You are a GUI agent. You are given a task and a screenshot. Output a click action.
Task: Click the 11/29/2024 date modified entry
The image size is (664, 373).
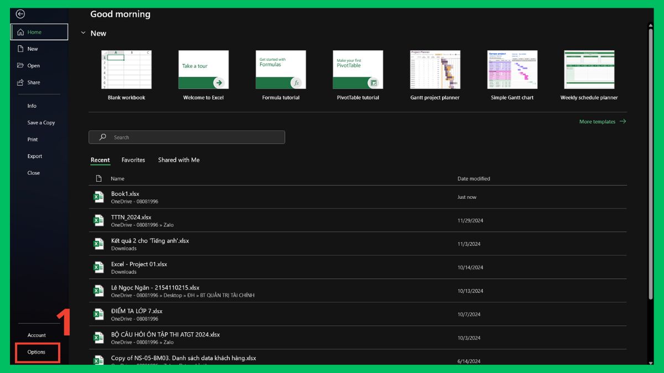(470, 220)
